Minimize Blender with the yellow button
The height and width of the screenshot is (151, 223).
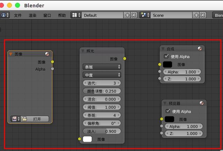9,5
